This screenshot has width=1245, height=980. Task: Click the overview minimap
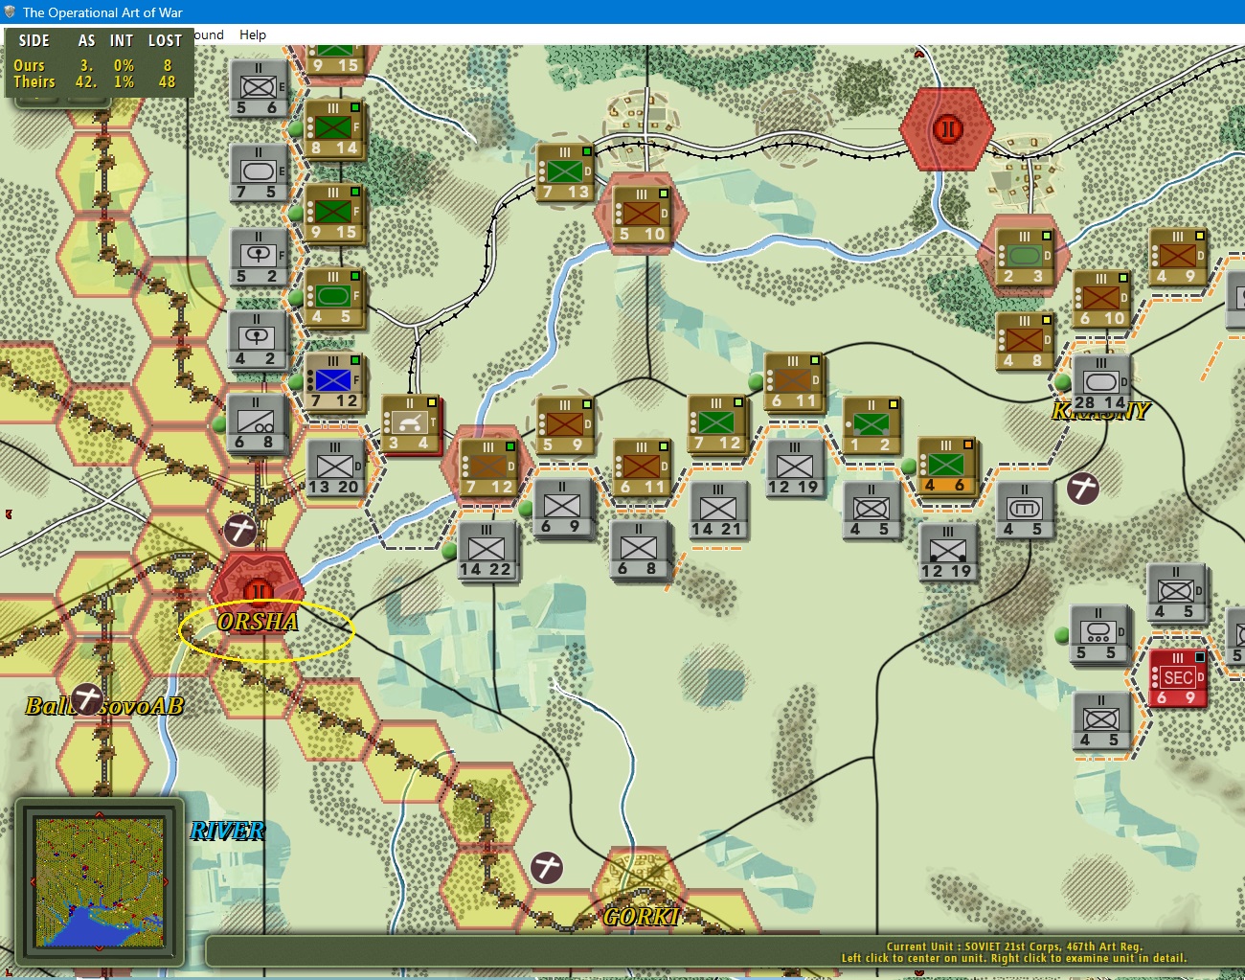point(100,881)
